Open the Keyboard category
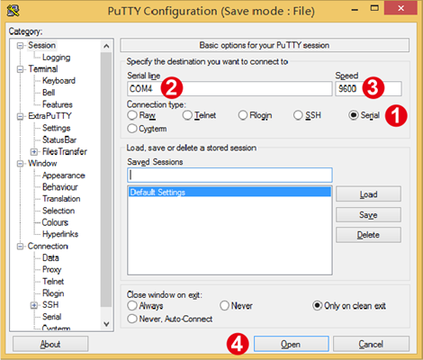Viewport: 423px width, 360px height. (58, 81)
